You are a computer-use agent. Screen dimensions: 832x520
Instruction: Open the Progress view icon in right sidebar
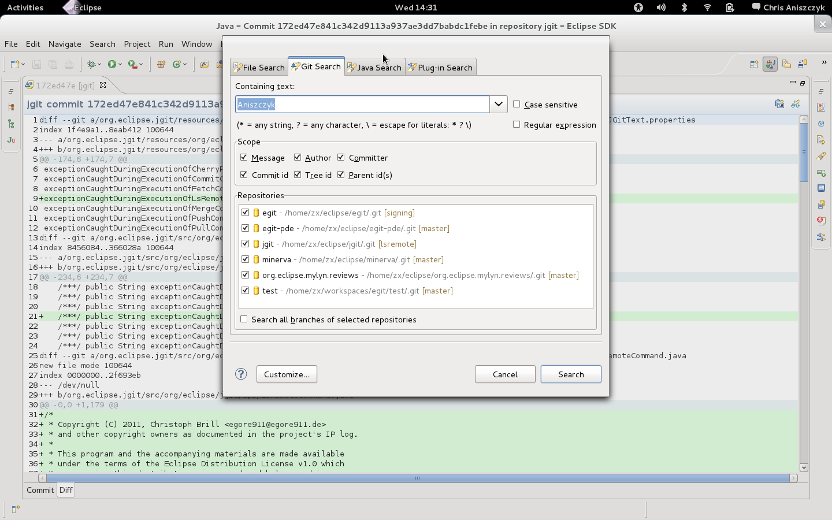pos(821,172)
